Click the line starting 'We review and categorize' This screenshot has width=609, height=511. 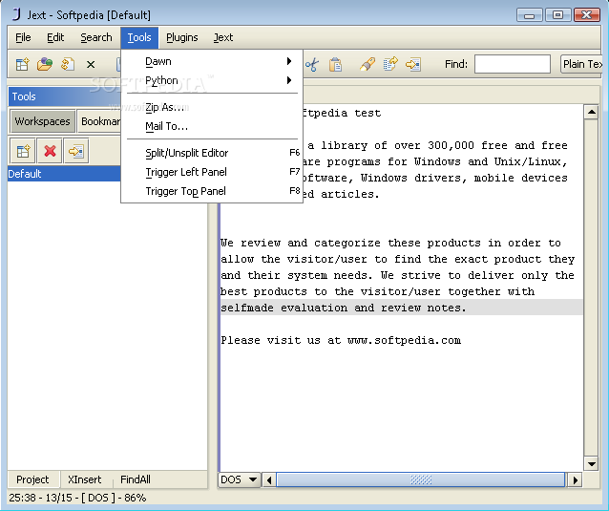390,243
